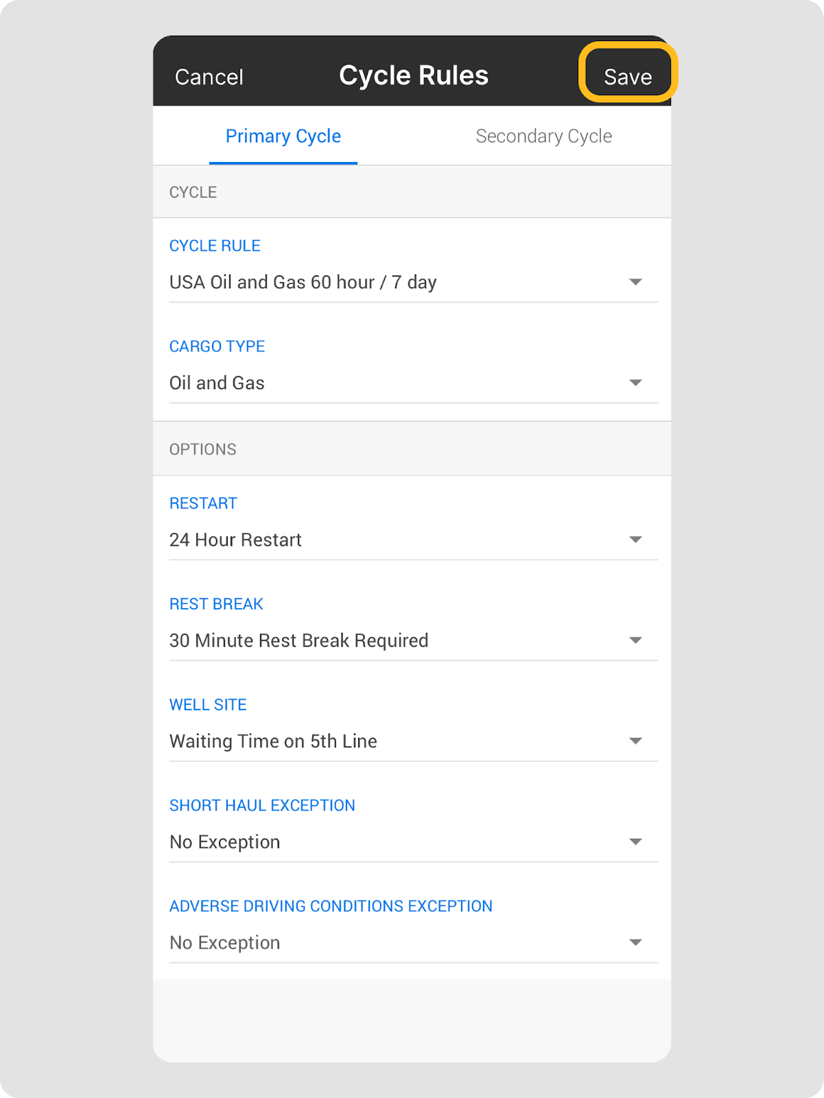Open the 'USA Oil and Gas 60 hour' selector

tap(303, 282)
